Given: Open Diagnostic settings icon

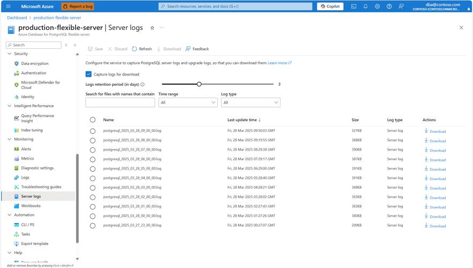Looking at the screenshot, I should click(x=17, y=168).
